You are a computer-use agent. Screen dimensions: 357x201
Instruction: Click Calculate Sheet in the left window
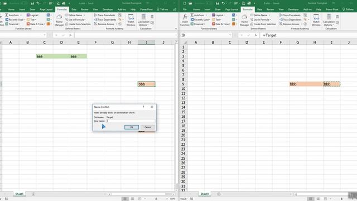click(x=152, y=22)
